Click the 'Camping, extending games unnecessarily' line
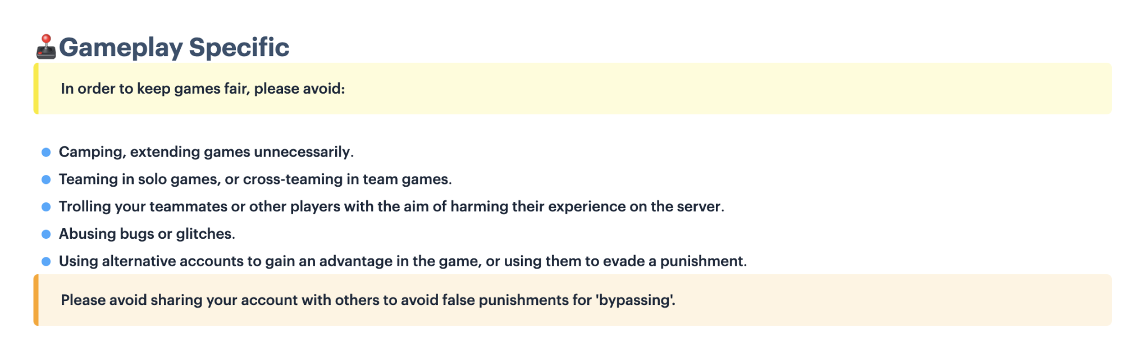The image size is (1123, 342). [x=206, y=152]
